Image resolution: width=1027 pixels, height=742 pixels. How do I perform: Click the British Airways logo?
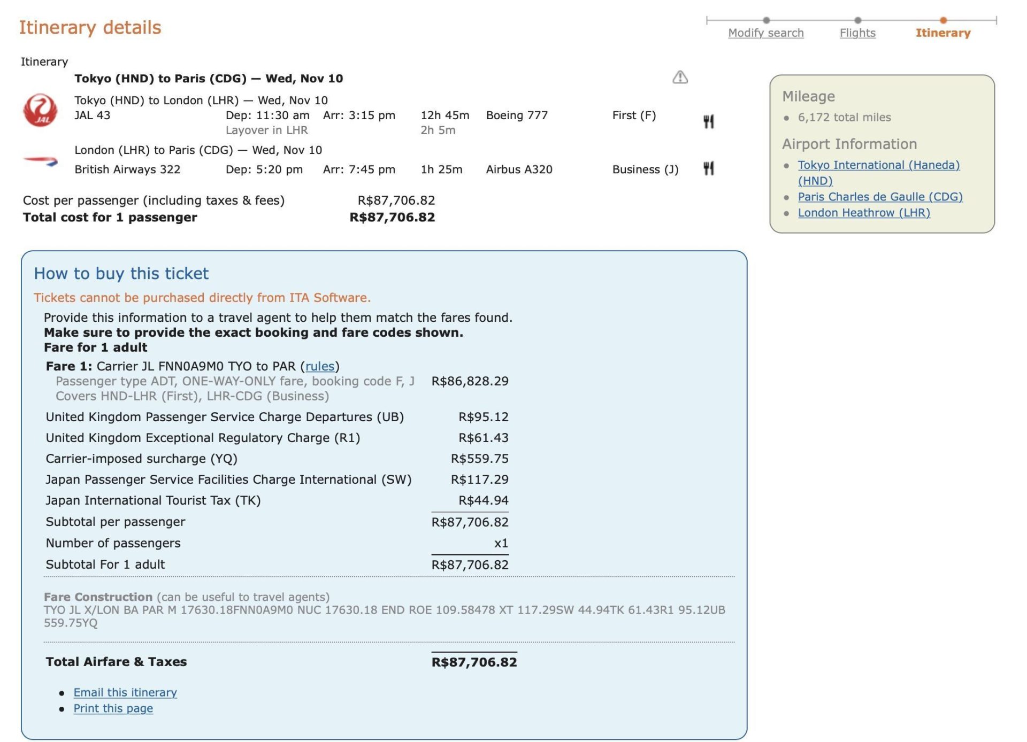41,160
